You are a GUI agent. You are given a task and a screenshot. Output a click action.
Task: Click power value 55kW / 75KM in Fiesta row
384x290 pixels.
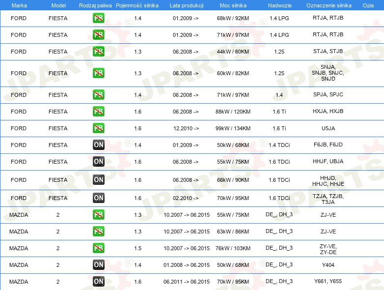(x=233, y=162)
